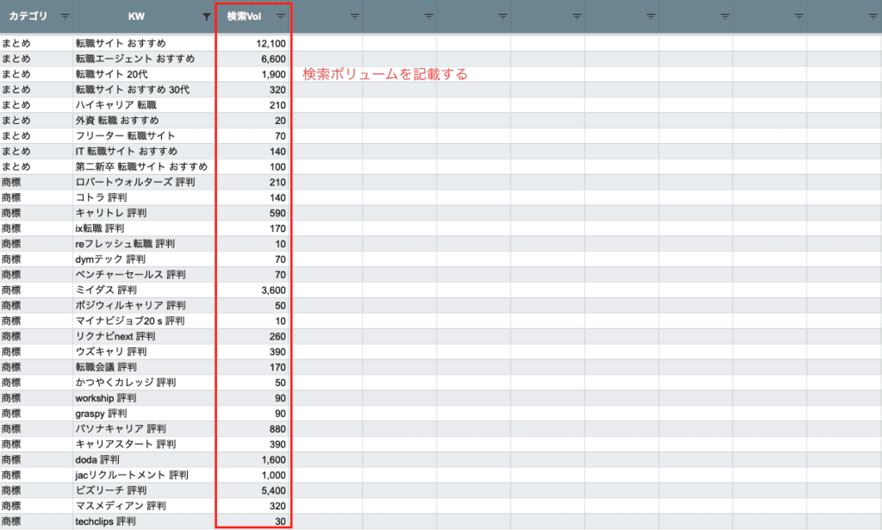
Task: Select the cell dymテック 評判
Action: click(144, 259)
